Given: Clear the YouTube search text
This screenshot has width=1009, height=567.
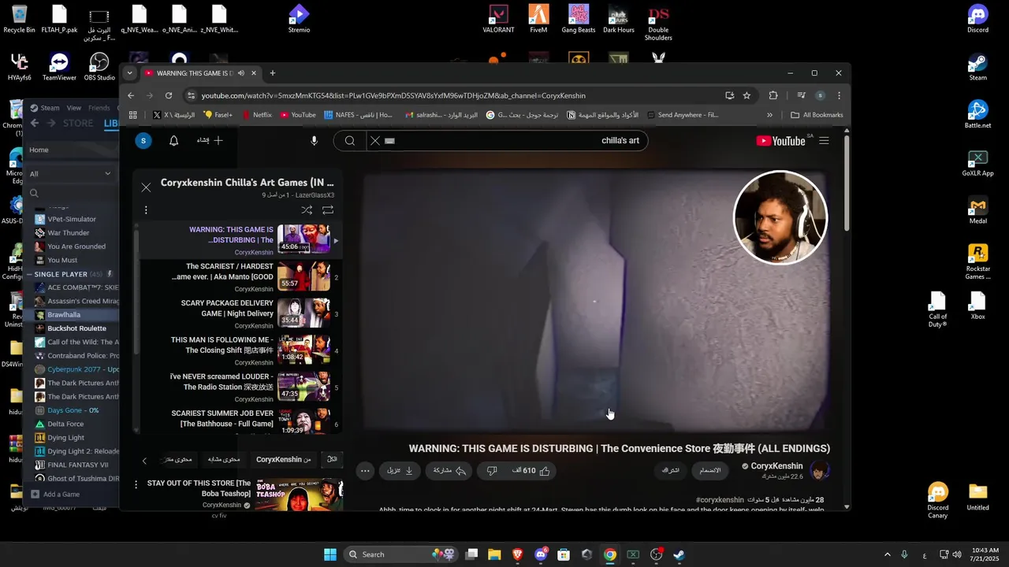Looking at the screenshot, I should (375, 141).
